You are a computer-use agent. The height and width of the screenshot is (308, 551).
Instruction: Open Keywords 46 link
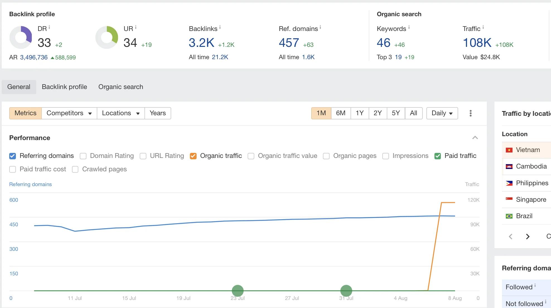click(x=383, y=43)
